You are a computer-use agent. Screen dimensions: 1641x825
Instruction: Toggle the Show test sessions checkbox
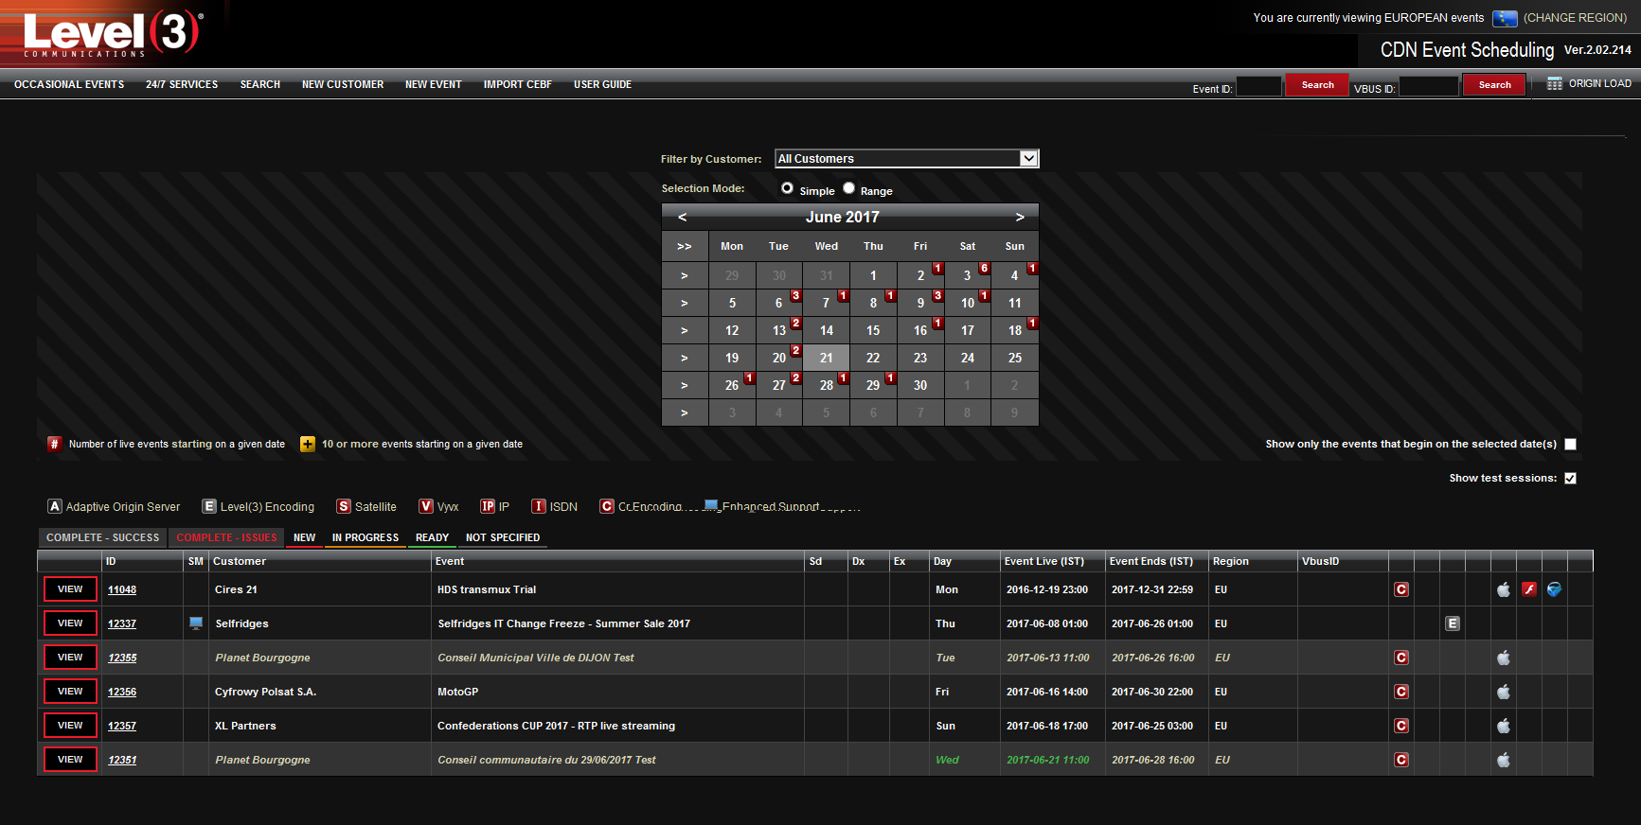[x=1571, y=478]
